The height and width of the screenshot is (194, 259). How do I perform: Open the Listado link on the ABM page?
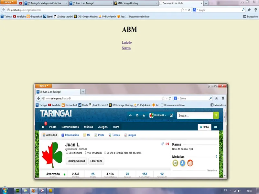(x=127, y=42)
